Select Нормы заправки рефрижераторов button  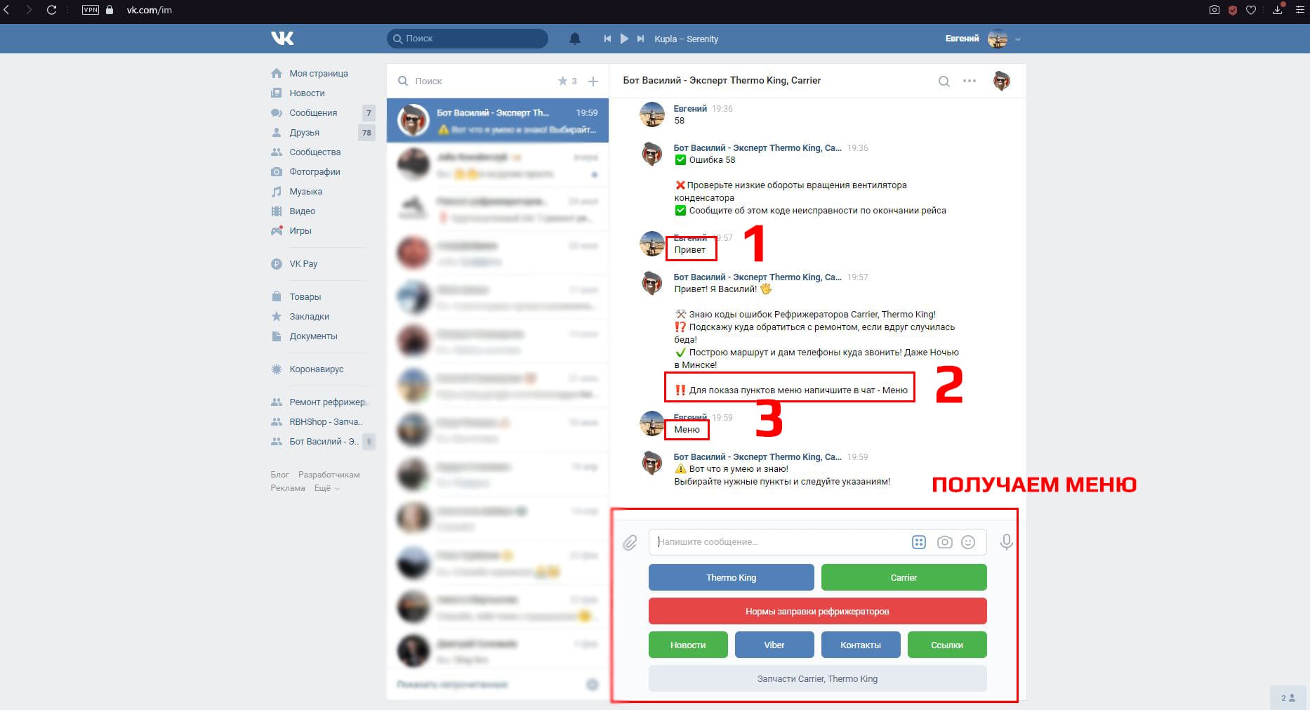click(x=817, y=611)
